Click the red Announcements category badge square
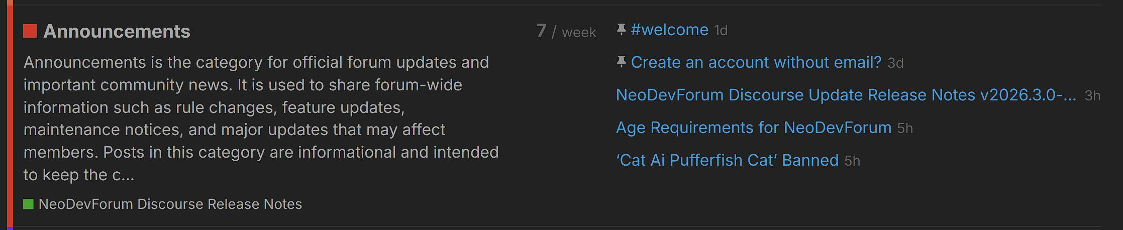The width and height of the screenshot is (1123, 230). (x=30, y=31)
